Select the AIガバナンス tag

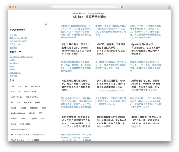[x=16, y=97]
